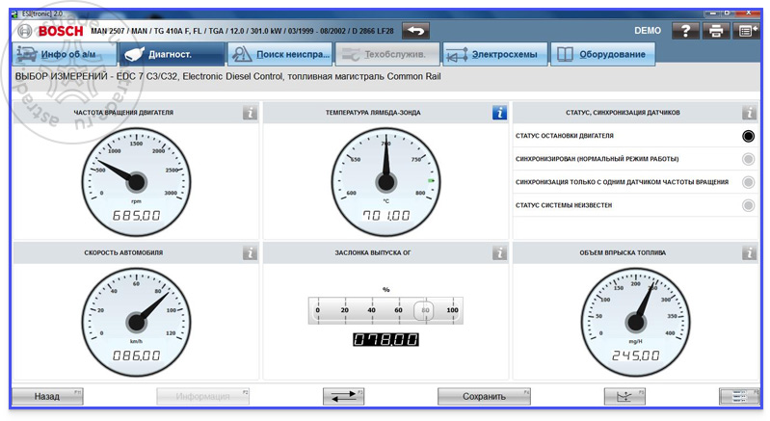The image size is (770, 421).
Task: Select Синхронизирован (нормальный режим работы) indicator
Action: 748,159
